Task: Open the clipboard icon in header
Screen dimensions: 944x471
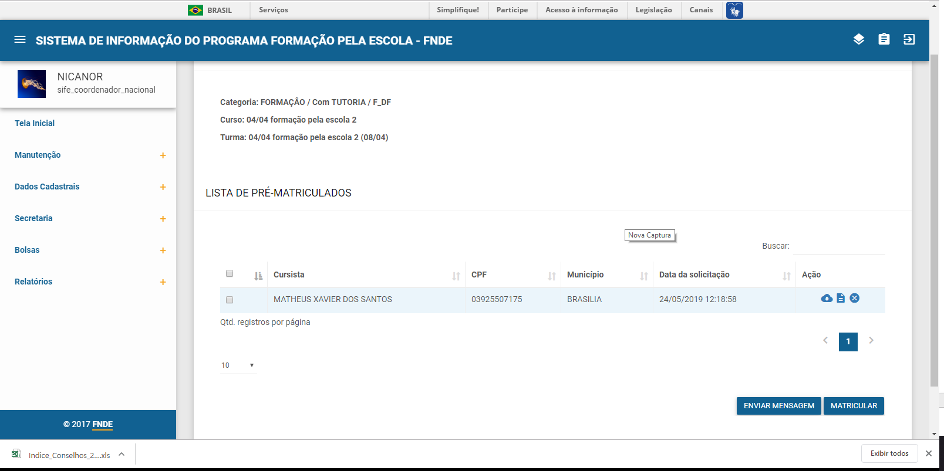Action: pyautogui.click(x=884, y=39)
